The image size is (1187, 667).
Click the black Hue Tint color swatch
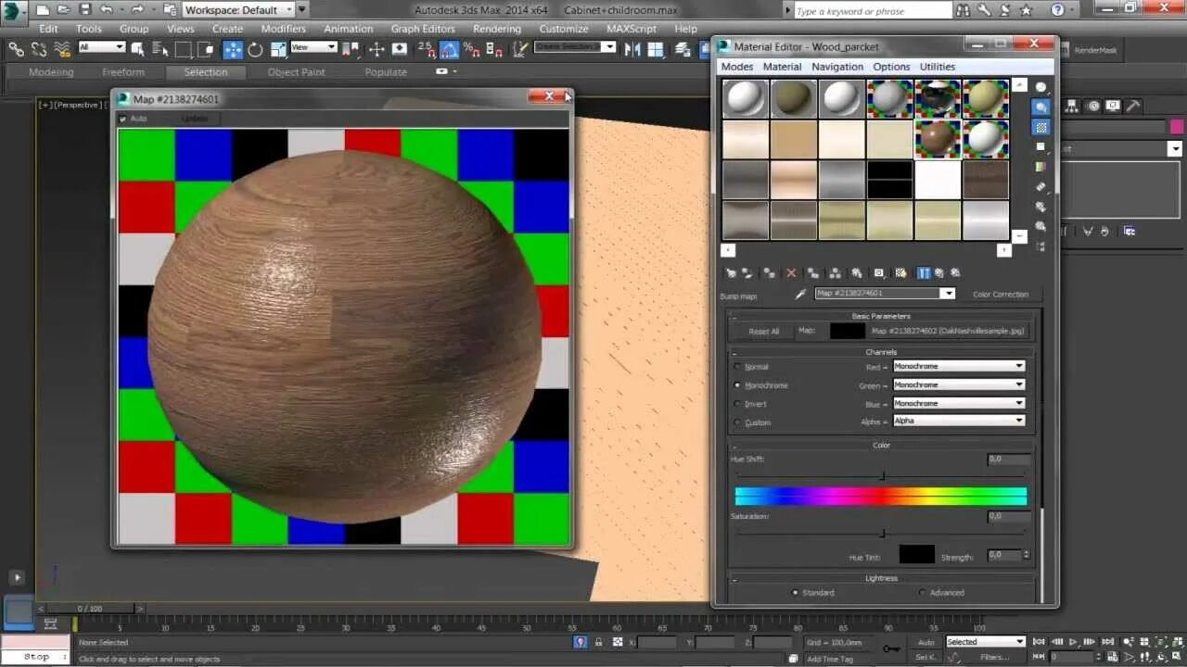coord(916,555)
